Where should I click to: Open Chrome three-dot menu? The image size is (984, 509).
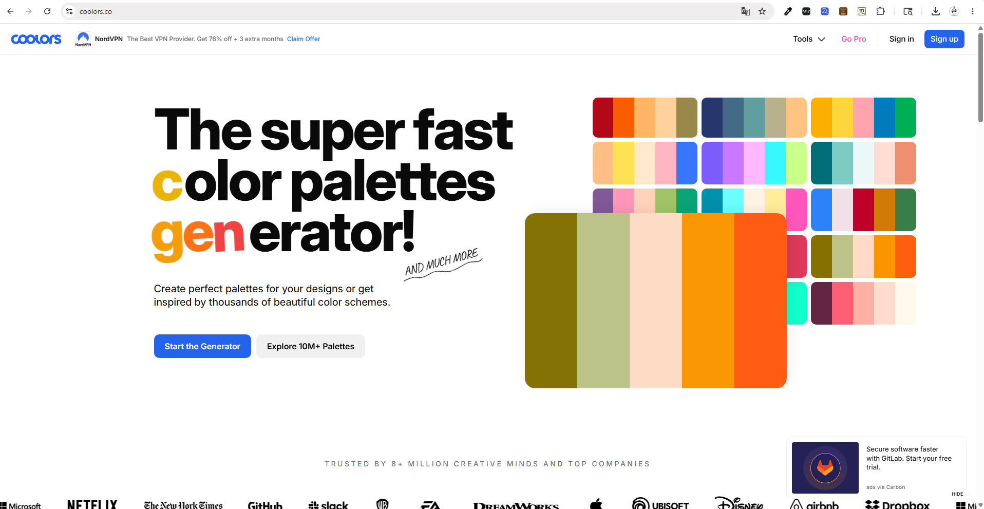(x=972, y=11)
